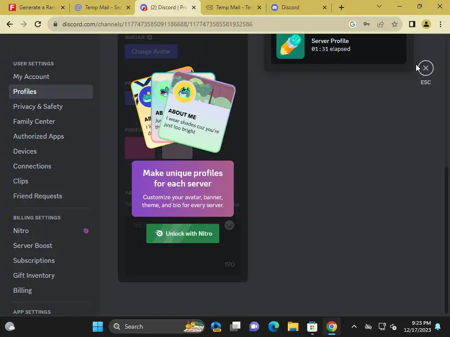Open Chrome profile avatar menu

pyautogui.click(x=426, y=24)
